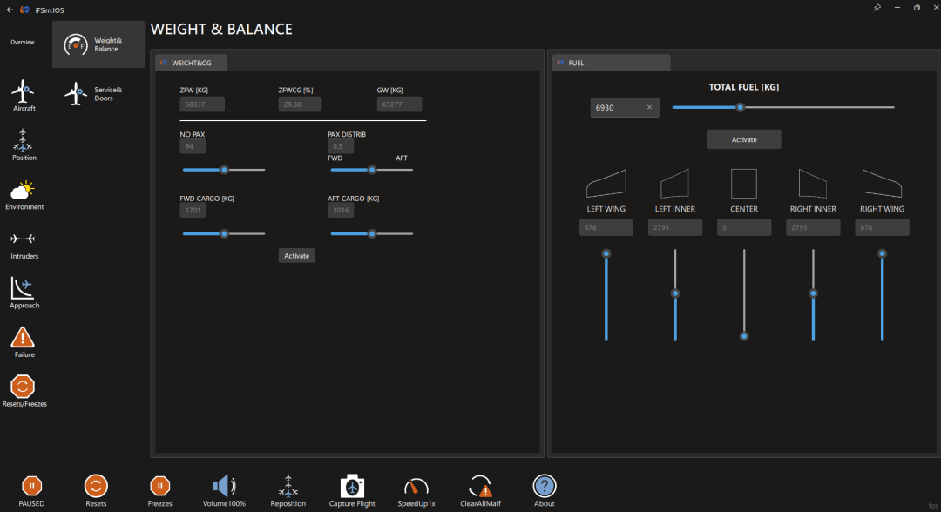Open the Position sidebar icon
The width and height of the screenshot is (941, 512).
24,142
